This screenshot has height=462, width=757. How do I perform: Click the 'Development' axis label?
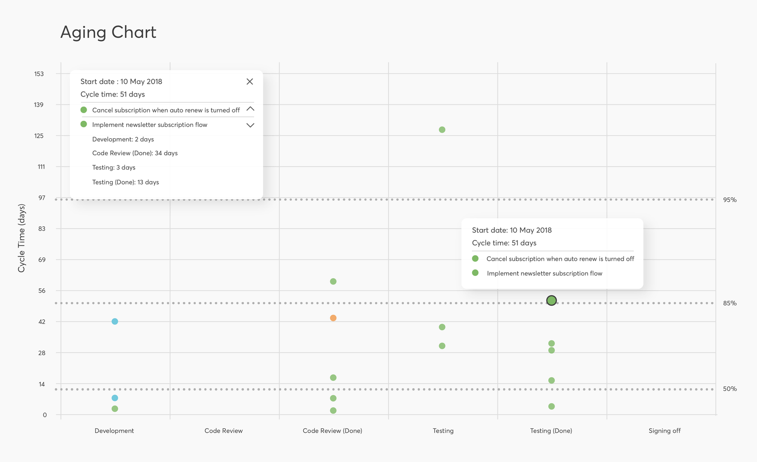[114, 431]
